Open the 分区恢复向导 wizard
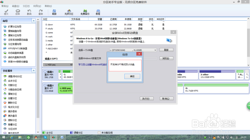250x140 pixels. tap(14, 44)
